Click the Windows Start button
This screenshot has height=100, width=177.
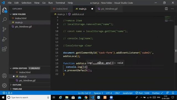point(3,97)
